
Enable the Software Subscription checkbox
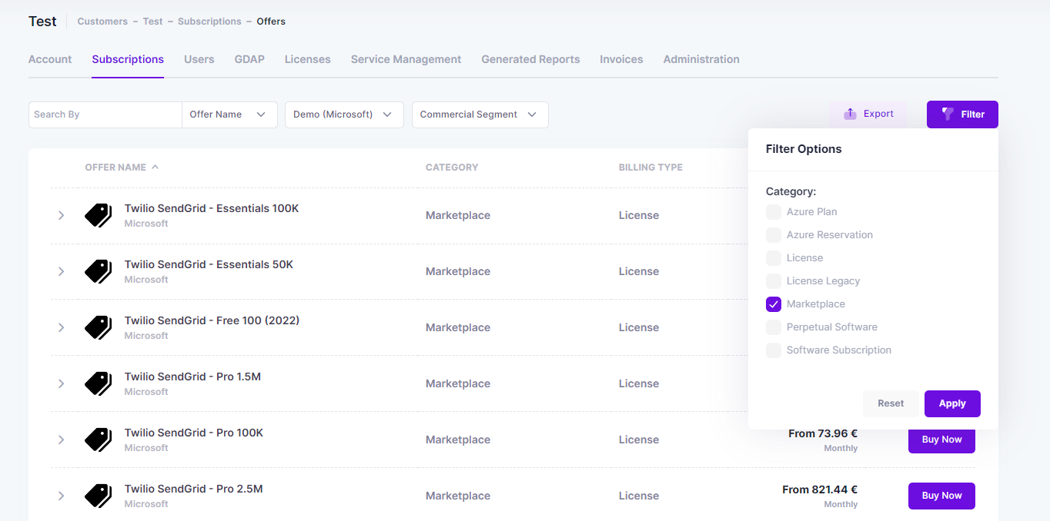click(774, 350)
